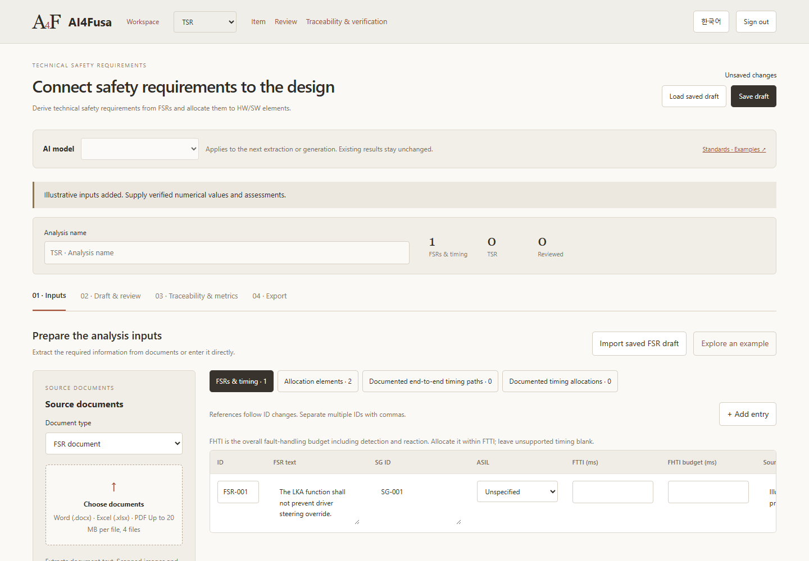Screen dimensions: 809x561
Task: Switch to 03 · Traceability & metrics tab
Action: pos(197,296)
